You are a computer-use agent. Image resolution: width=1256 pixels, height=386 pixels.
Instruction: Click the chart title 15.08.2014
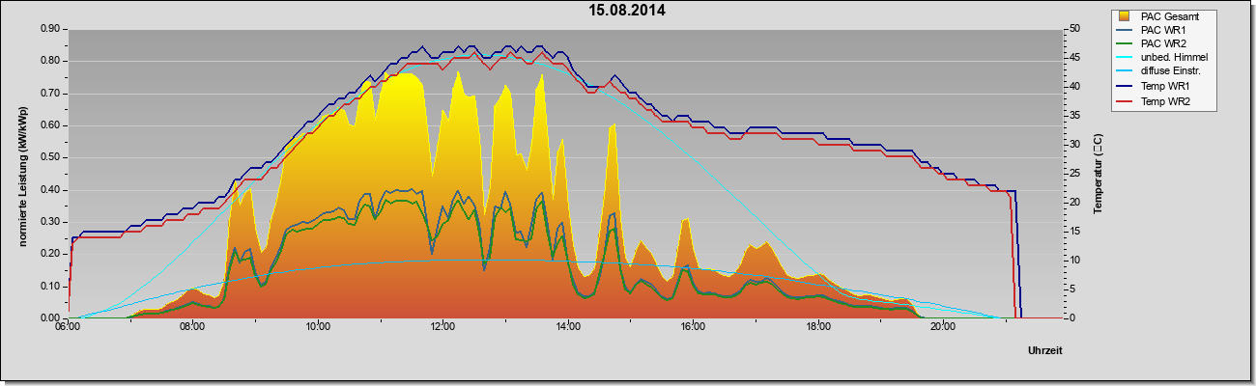(627, 11)
